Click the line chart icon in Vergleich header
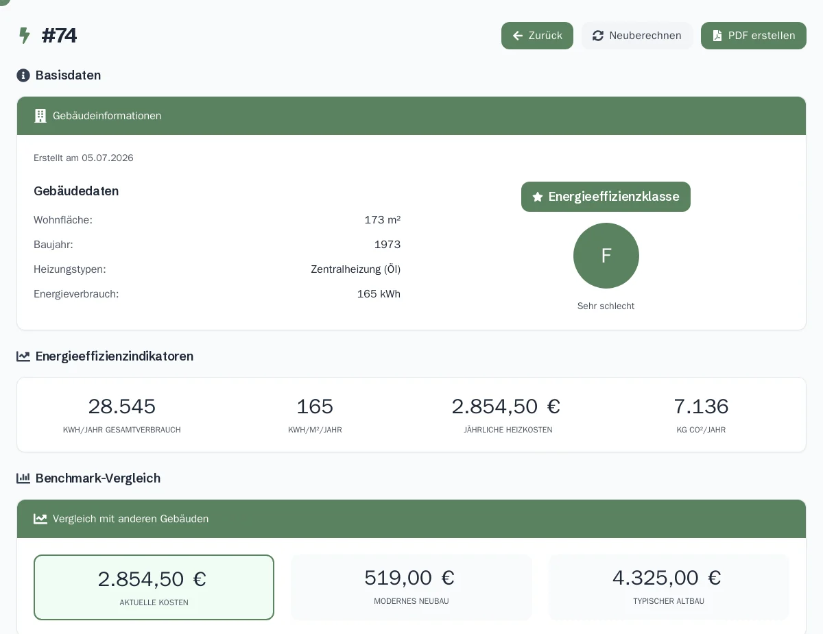The width and height of the screenshot is (823, 634). (40, 519)
